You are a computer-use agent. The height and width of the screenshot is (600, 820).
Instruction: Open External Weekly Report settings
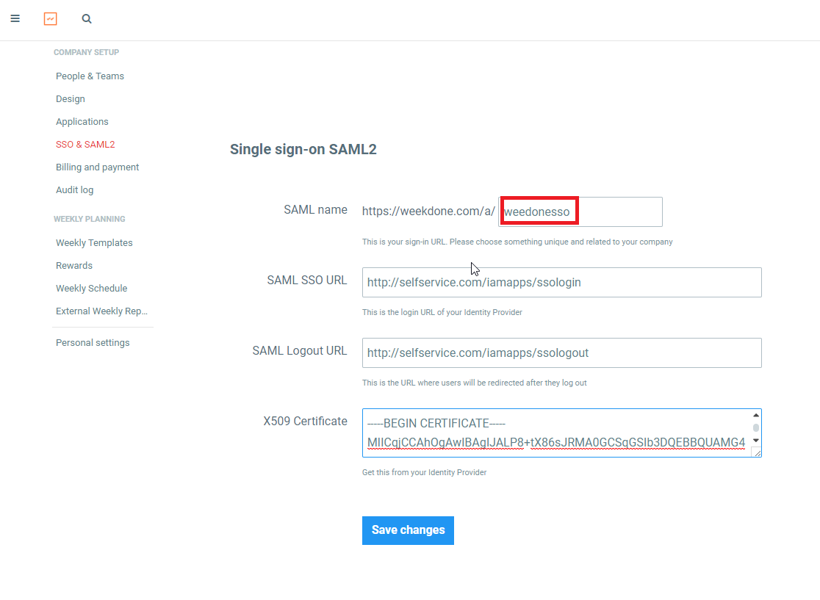click(x=102, y=311)
